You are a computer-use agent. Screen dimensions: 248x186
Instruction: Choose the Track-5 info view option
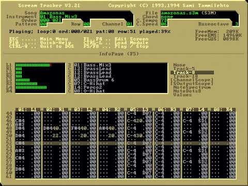[x=184, y=69]
